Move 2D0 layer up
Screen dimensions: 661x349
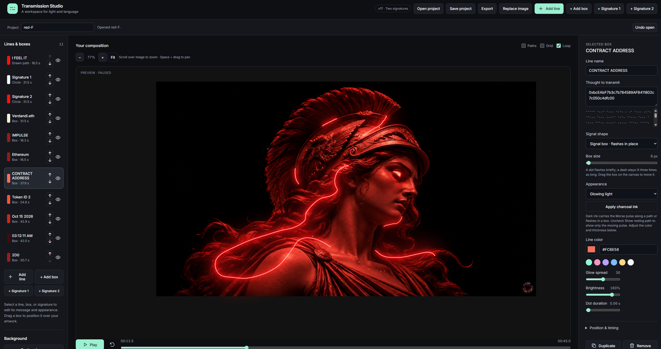pyautogui.click(x=50, y=254)
